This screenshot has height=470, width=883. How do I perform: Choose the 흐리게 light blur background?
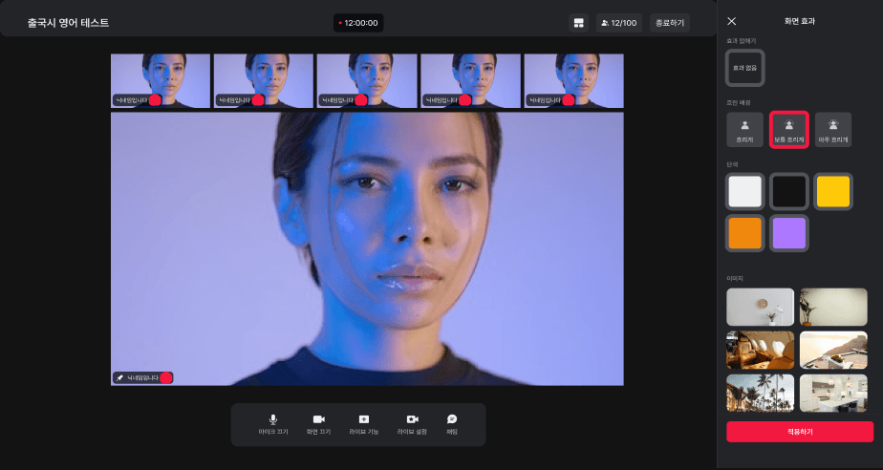point(744,129)
